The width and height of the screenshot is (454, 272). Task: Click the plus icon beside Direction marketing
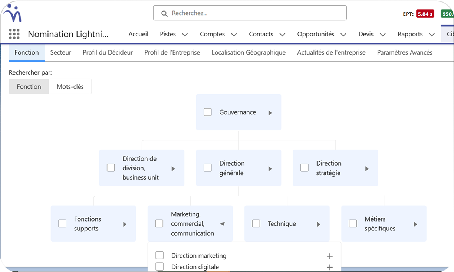(329, 256)
